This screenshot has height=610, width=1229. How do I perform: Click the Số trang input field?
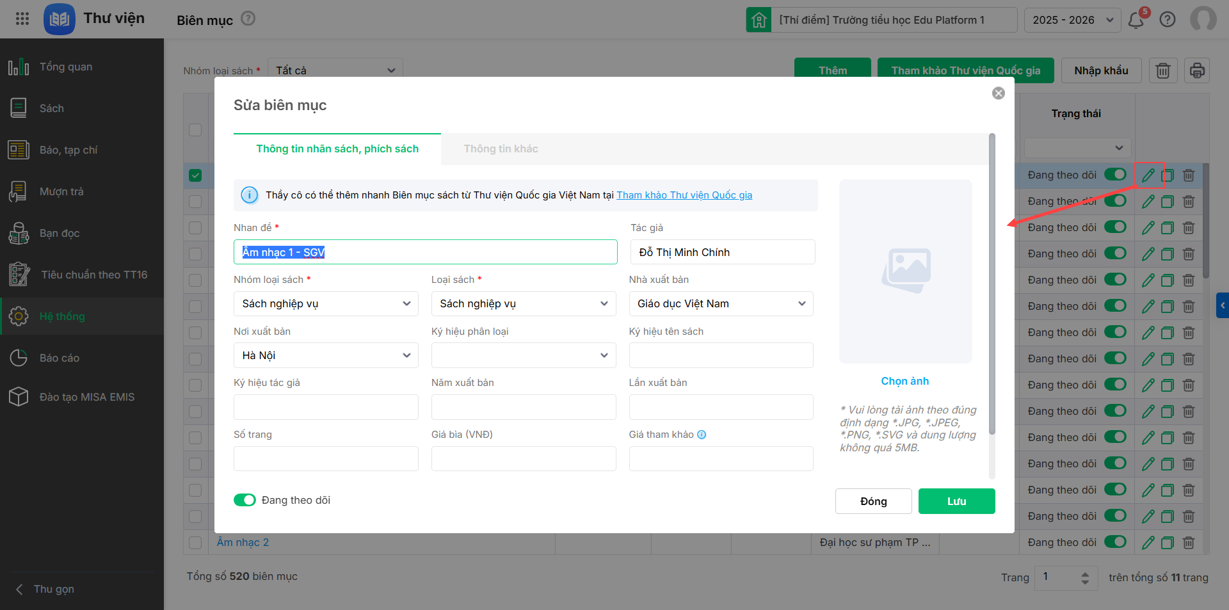(x=326, y=459)
